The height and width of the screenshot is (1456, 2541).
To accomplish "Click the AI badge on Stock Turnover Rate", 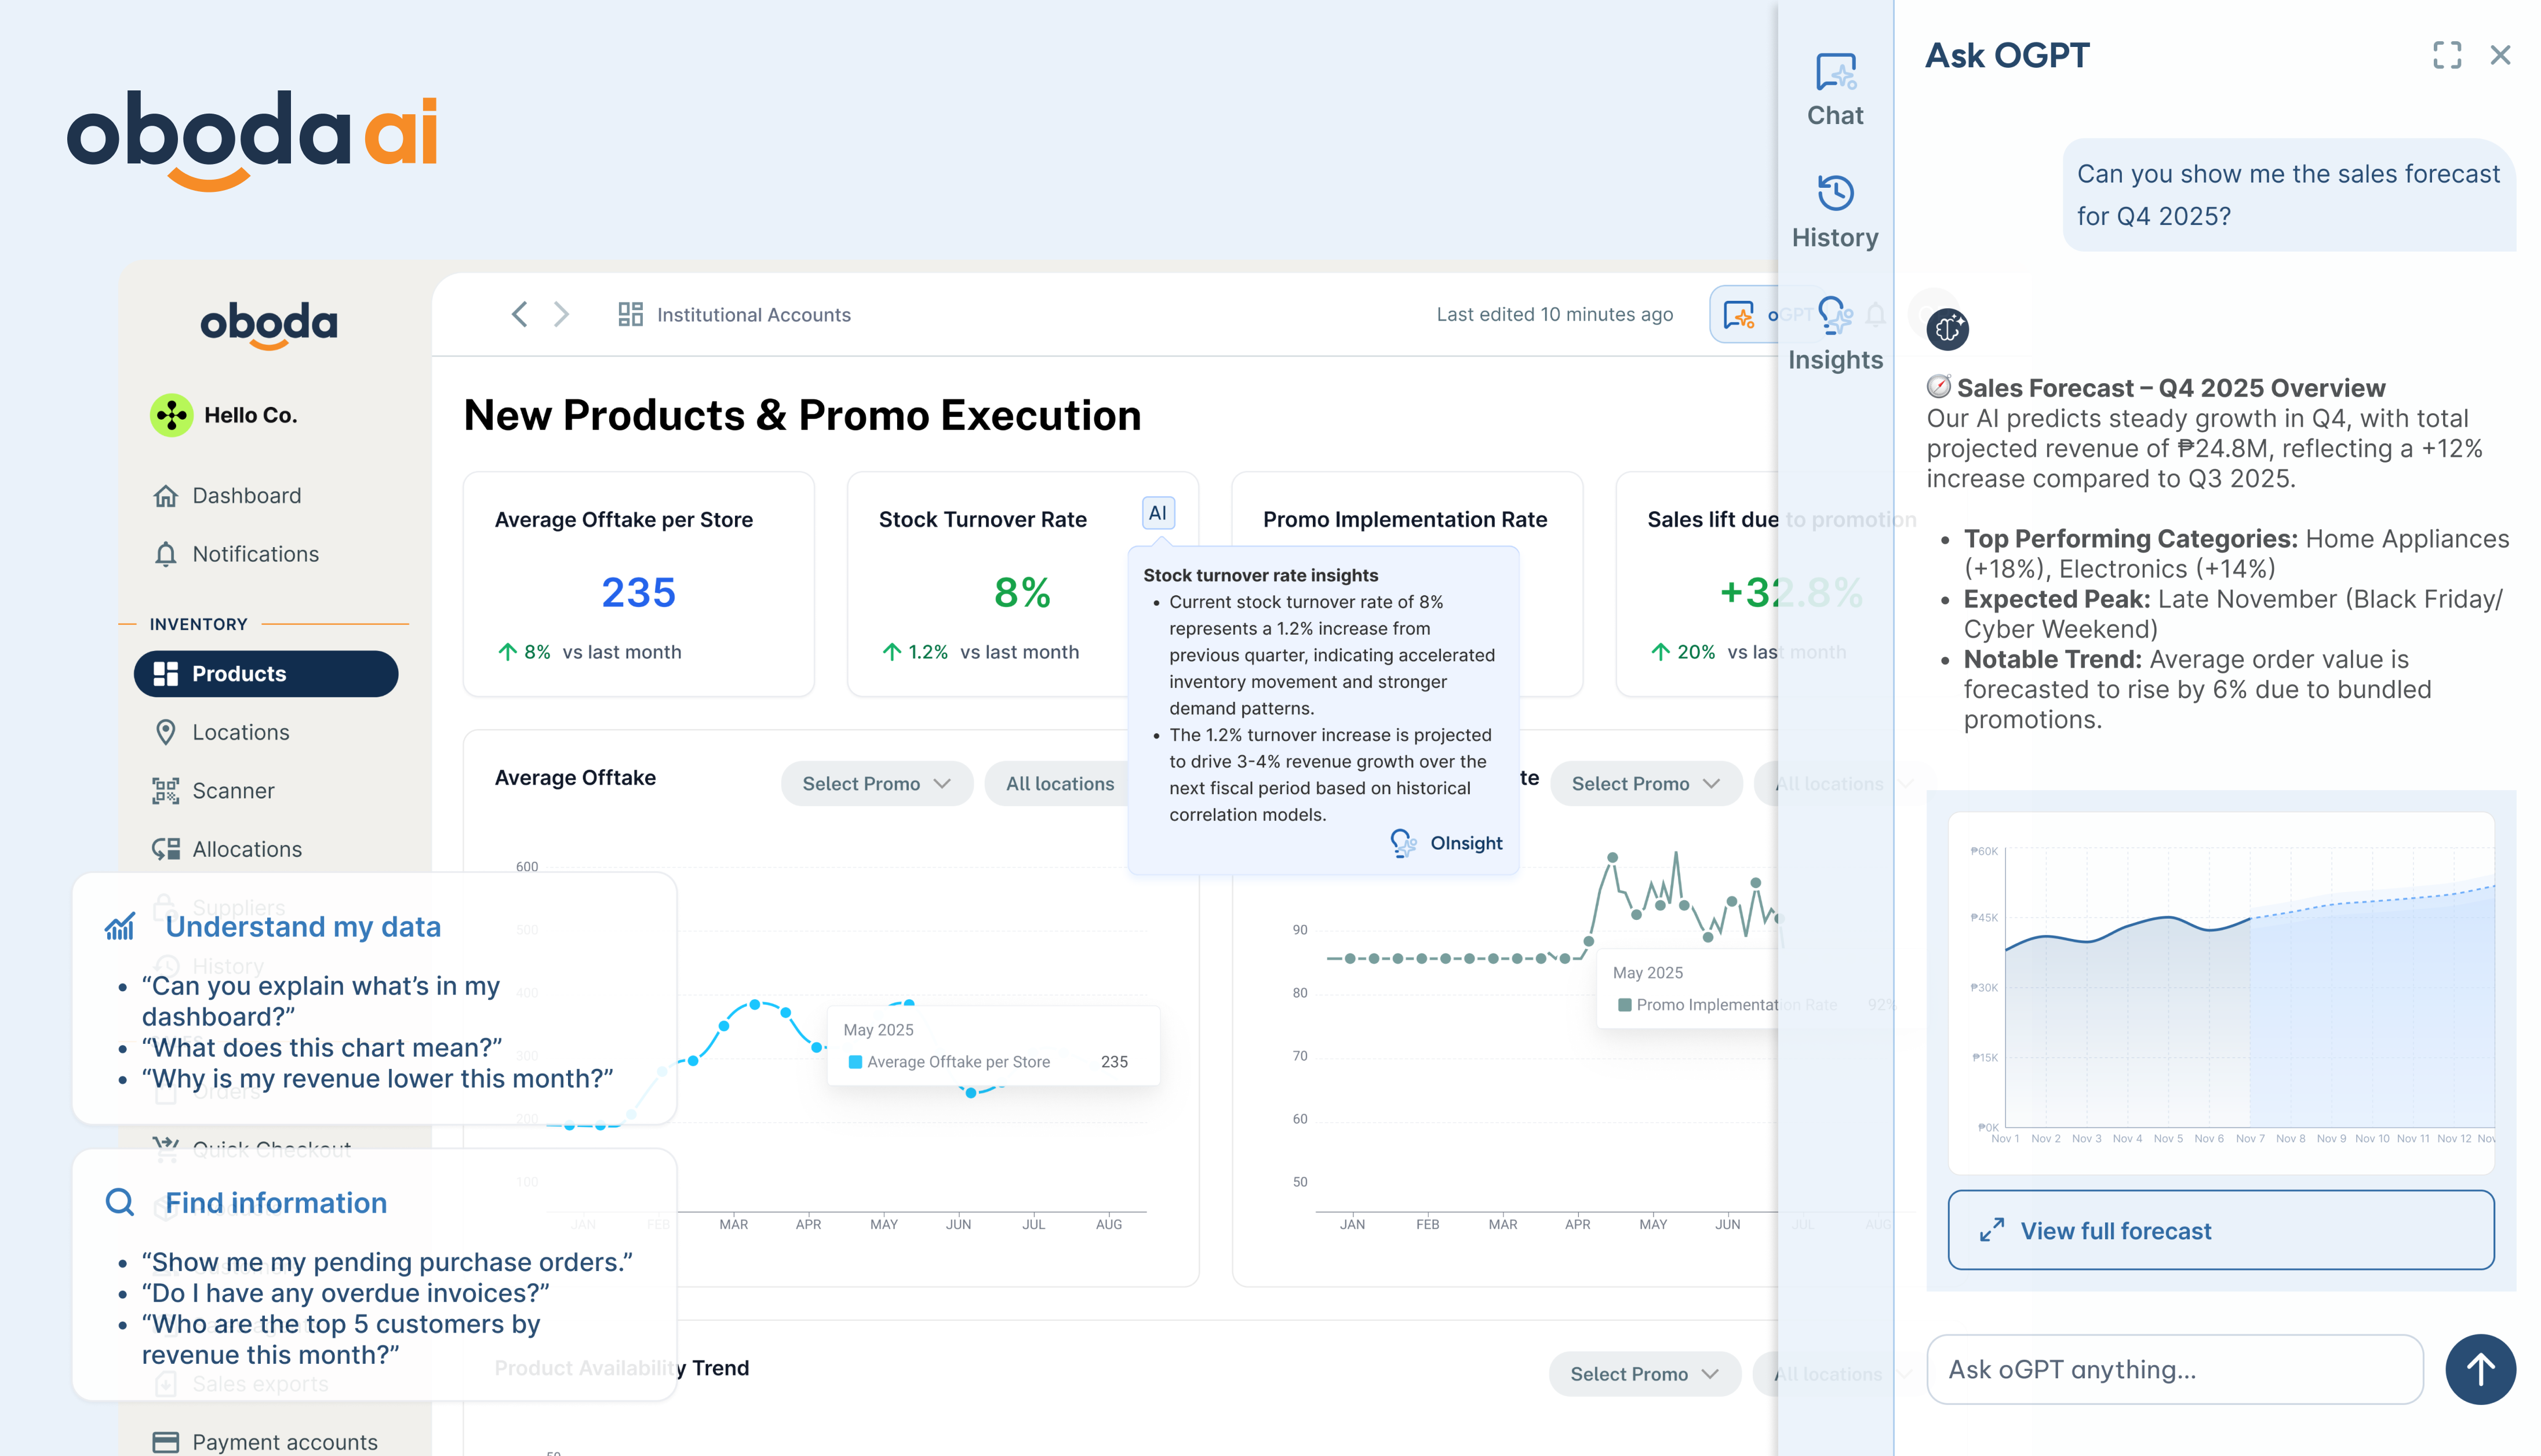I will [1157, 513].
